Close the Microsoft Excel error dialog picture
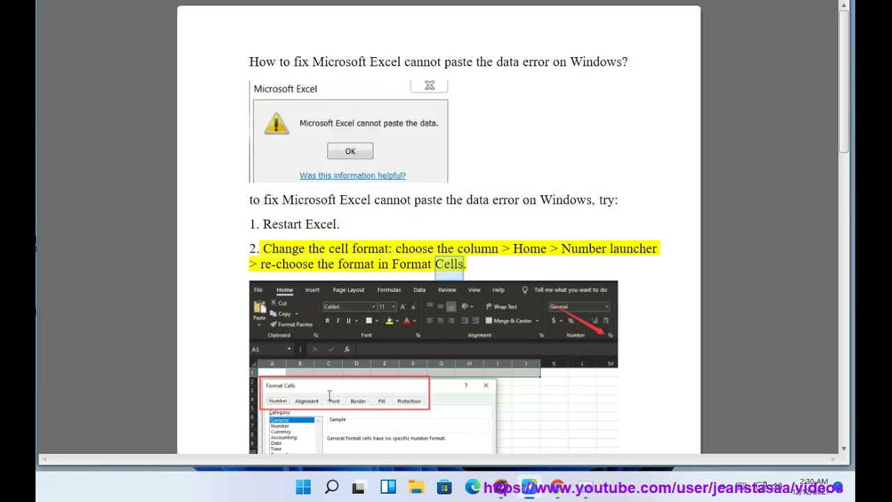 point(429,86)
